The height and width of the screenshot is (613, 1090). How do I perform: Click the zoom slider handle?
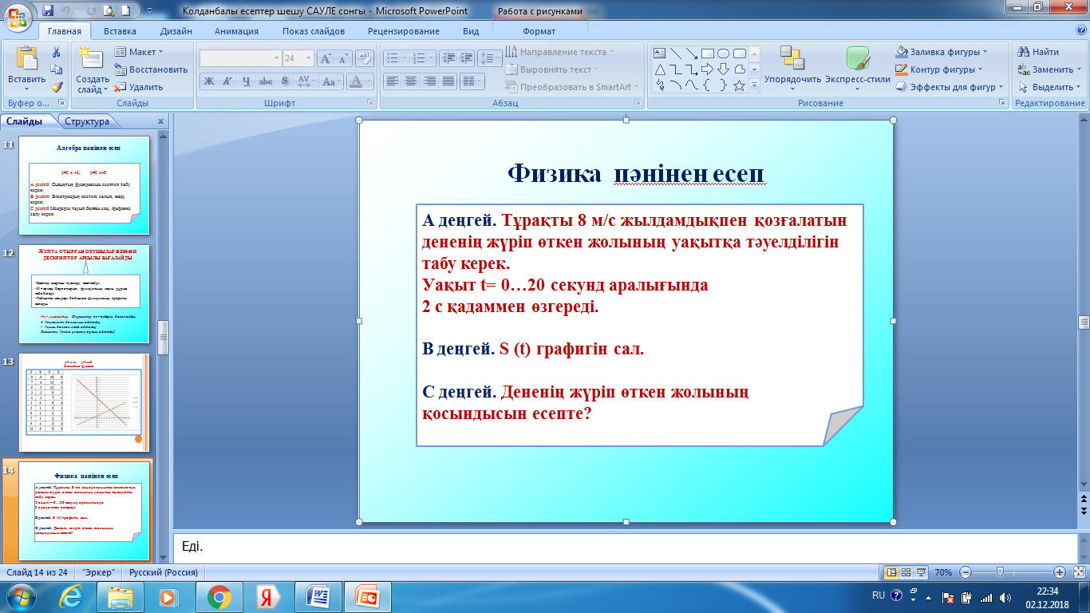click(1000, 572)
